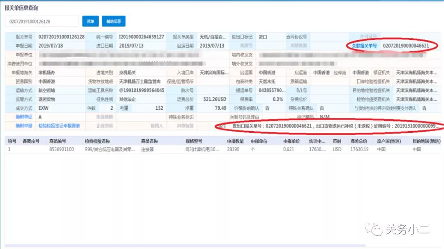Click the declaration number search input field
This screenshot has width=444, height=249.
pyautogui.click(x=42, y=21)
